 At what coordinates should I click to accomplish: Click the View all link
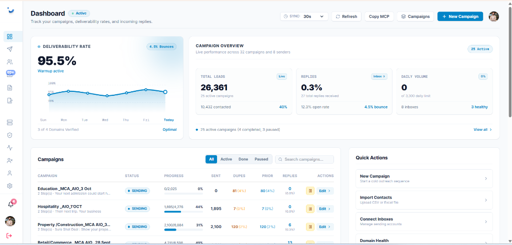point(482,129)
